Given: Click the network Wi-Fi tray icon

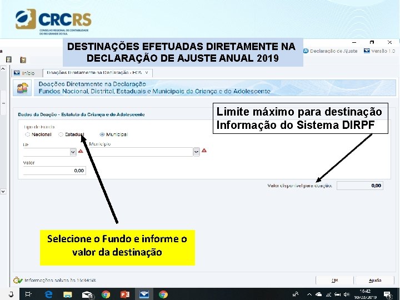Looking at the screenshot, I should click(x=328, y=294).
